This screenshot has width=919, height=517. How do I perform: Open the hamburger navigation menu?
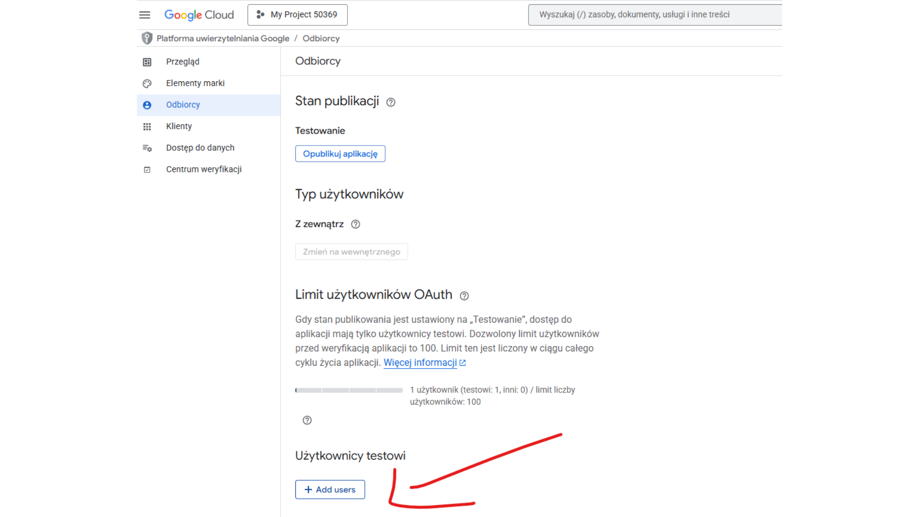(145, 15)
